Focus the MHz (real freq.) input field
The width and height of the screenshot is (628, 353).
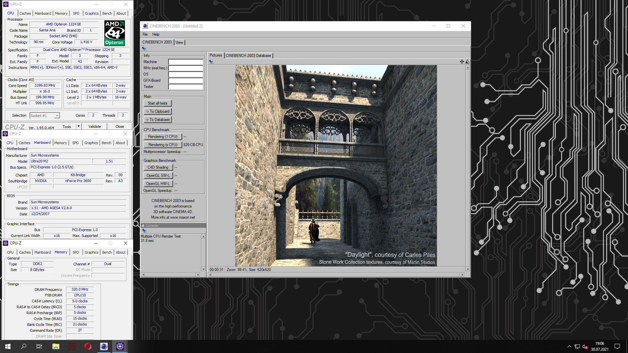pyautogui.click(x=185, y=68)
